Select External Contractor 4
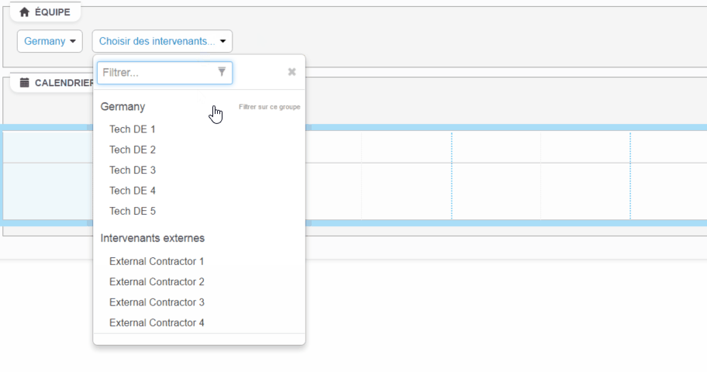Viewport: 707px width, 372px height. (x=157, y=322)
